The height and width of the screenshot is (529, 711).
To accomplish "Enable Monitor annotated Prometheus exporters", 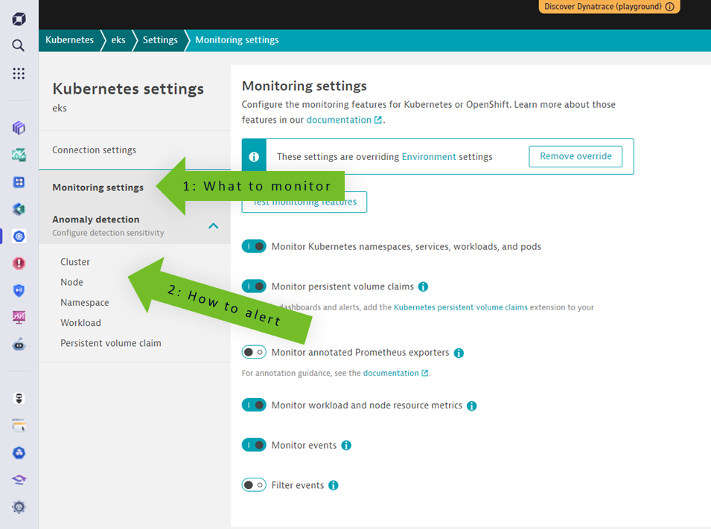I will pyautogui.click(x=254, y=352).
